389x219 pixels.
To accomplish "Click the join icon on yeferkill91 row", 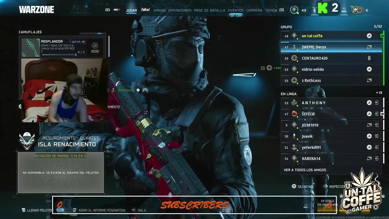I will (377, 148).
